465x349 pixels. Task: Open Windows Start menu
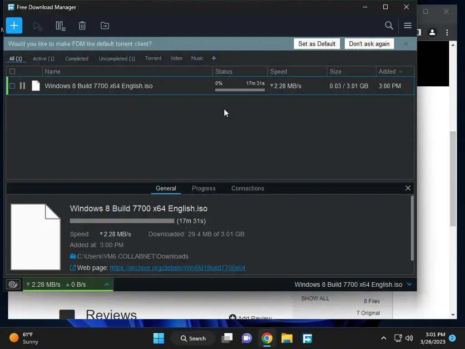158,338
